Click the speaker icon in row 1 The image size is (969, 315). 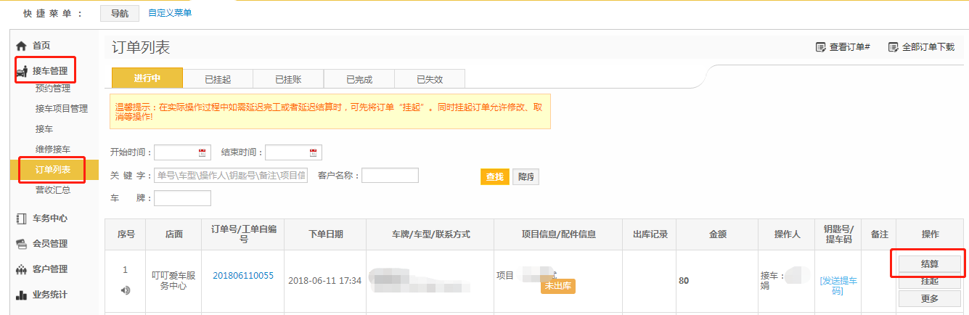(x=126, y=290)
